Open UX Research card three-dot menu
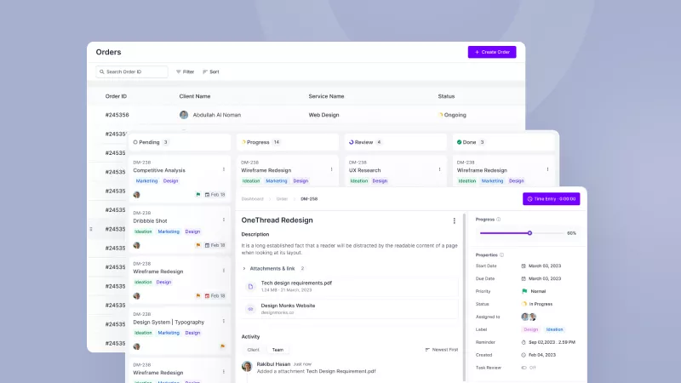681x383 pixels. coord(440,170)
